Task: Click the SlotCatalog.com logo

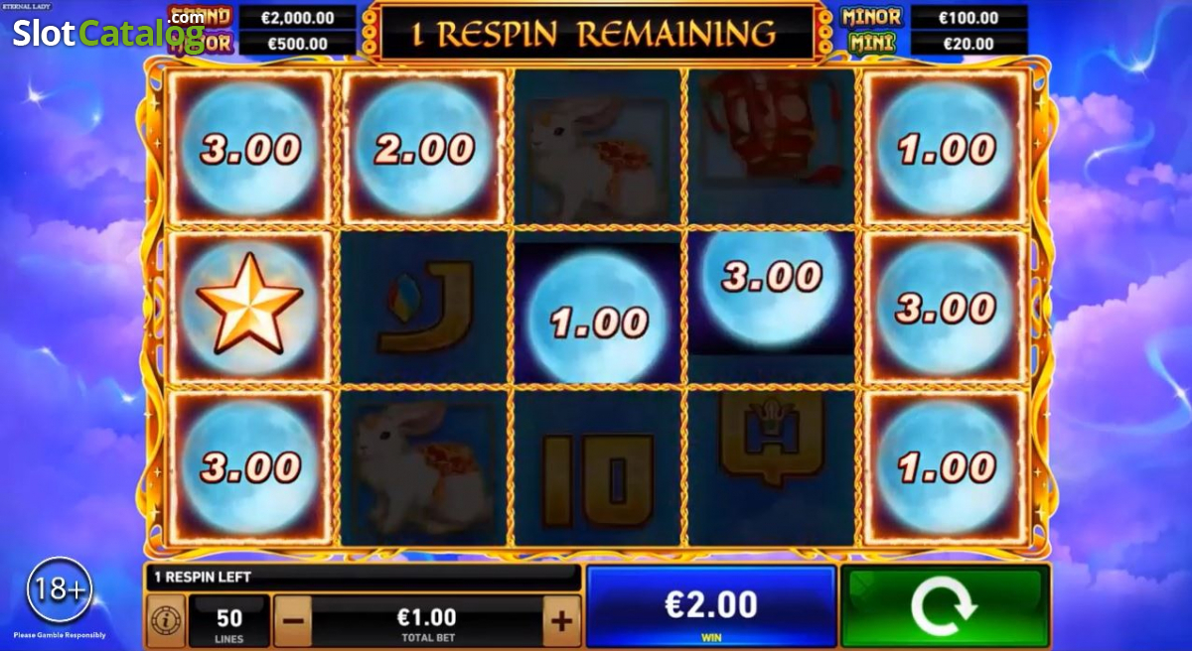Action: [109, 32]
